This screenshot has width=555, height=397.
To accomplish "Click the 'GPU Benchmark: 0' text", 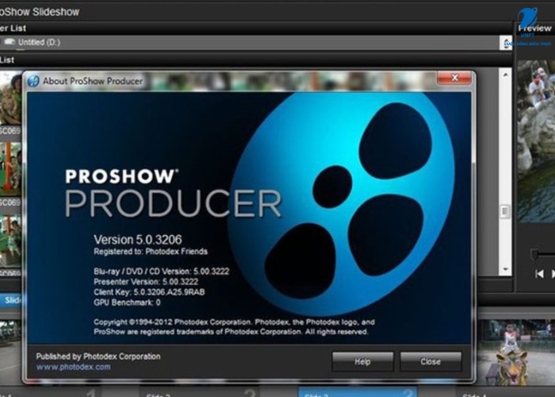I will [127, 303].
